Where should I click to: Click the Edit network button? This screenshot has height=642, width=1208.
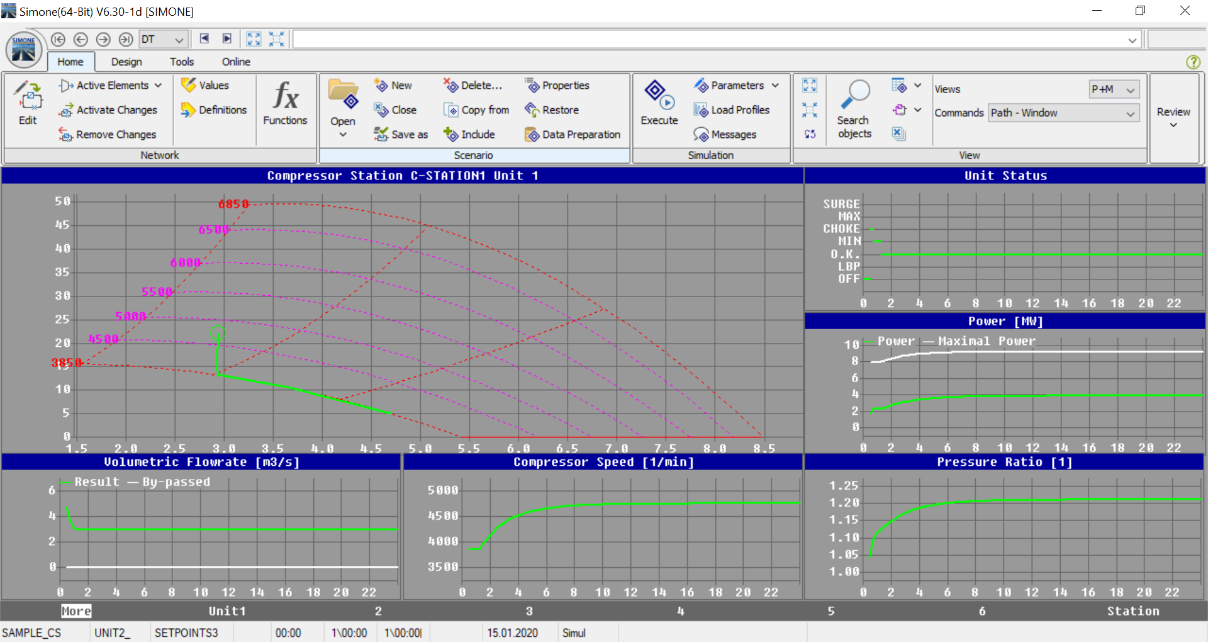tap(28, 103)
